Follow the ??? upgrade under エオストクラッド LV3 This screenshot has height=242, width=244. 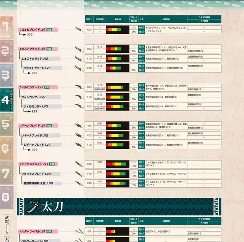click(34, 73)
